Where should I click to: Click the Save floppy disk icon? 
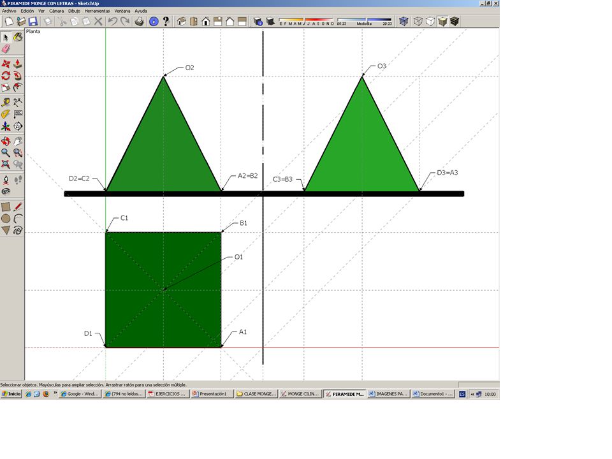tap(33, 22)
